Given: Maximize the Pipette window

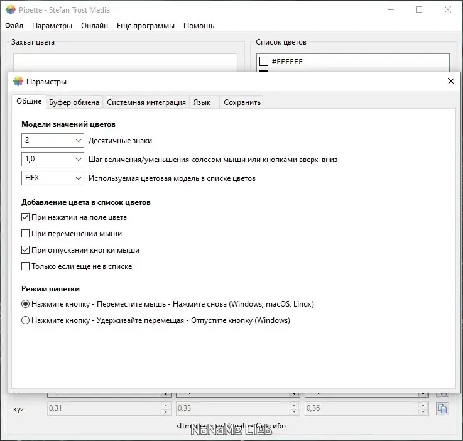Looking at the screenshot, I should point(419,10).
